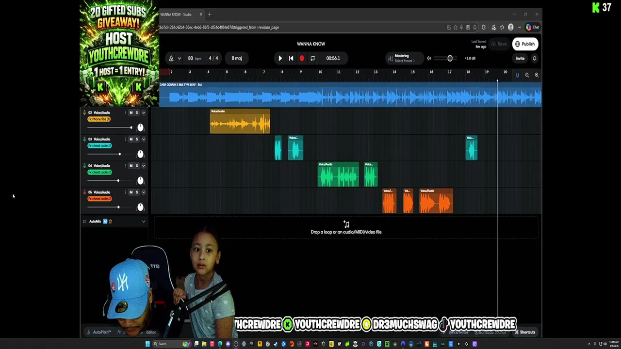Click the Publish button
Image resolution: width=621 pixels, height=349 pixels.
click(525, 44)
